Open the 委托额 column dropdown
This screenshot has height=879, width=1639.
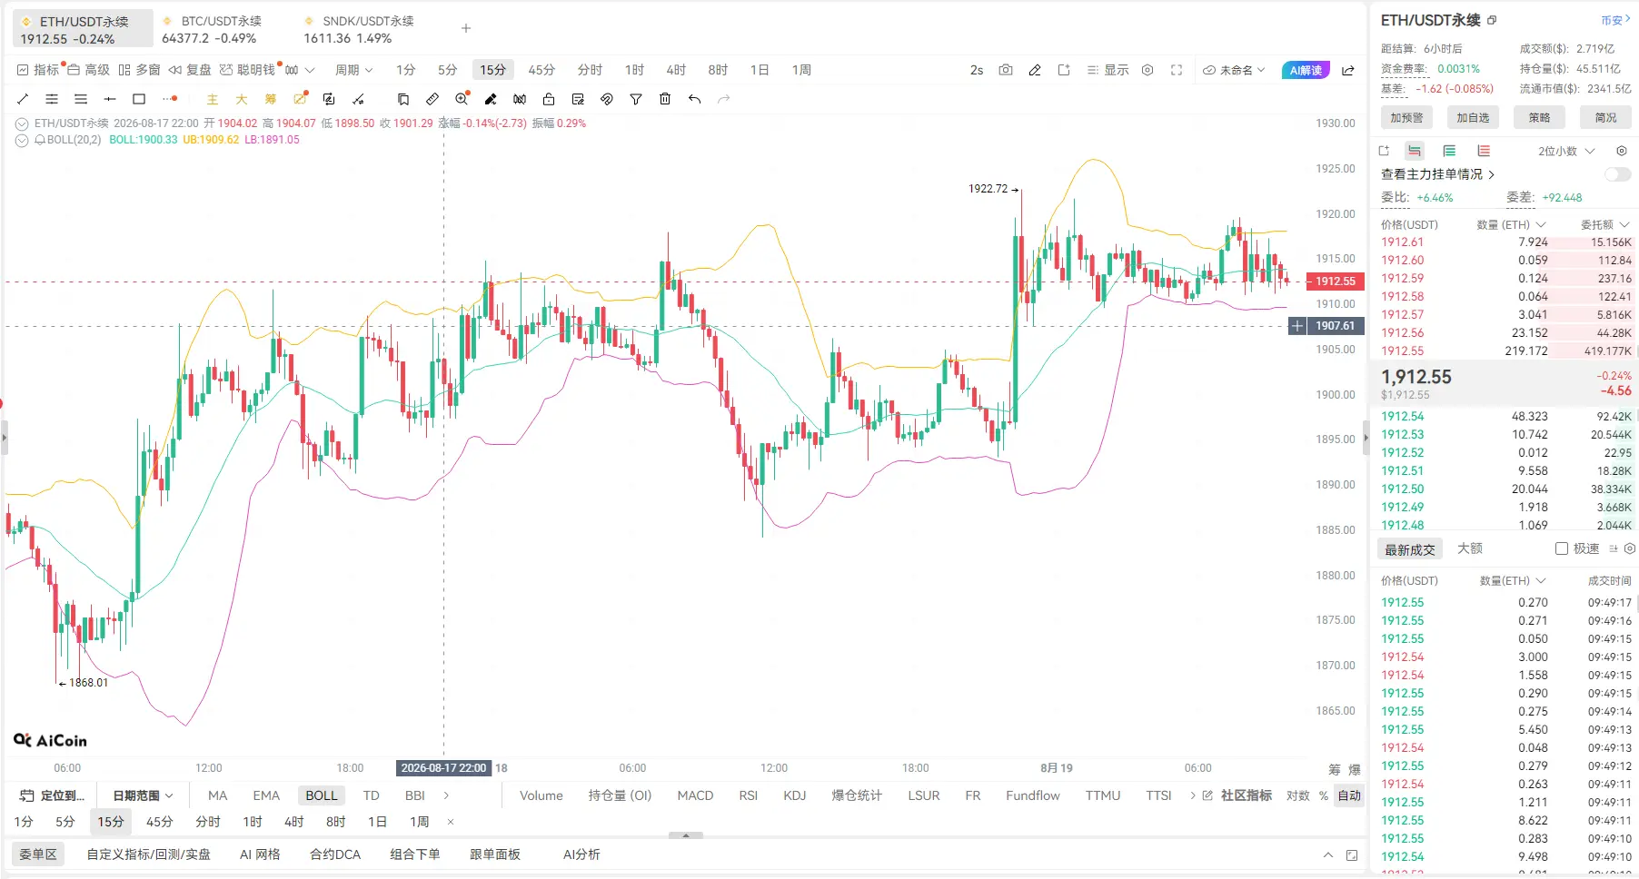pyautogui.click(x=1604, y=224)
